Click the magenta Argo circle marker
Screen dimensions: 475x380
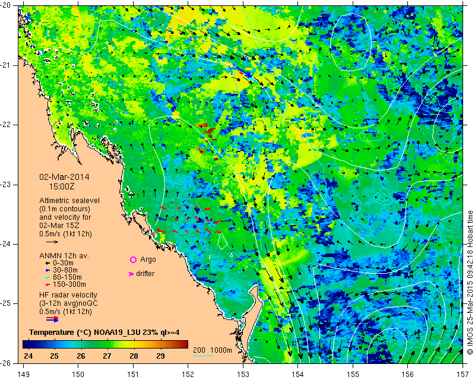[x=133, y=259]
